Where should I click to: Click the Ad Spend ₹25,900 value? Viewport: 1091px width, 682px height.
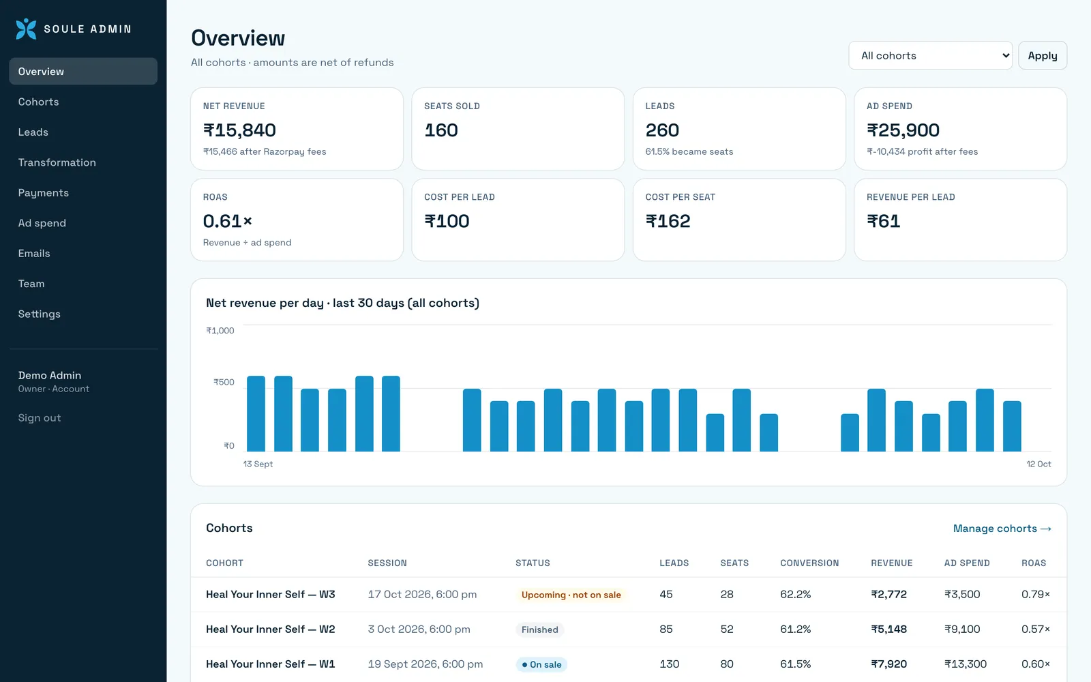point(903,130)
